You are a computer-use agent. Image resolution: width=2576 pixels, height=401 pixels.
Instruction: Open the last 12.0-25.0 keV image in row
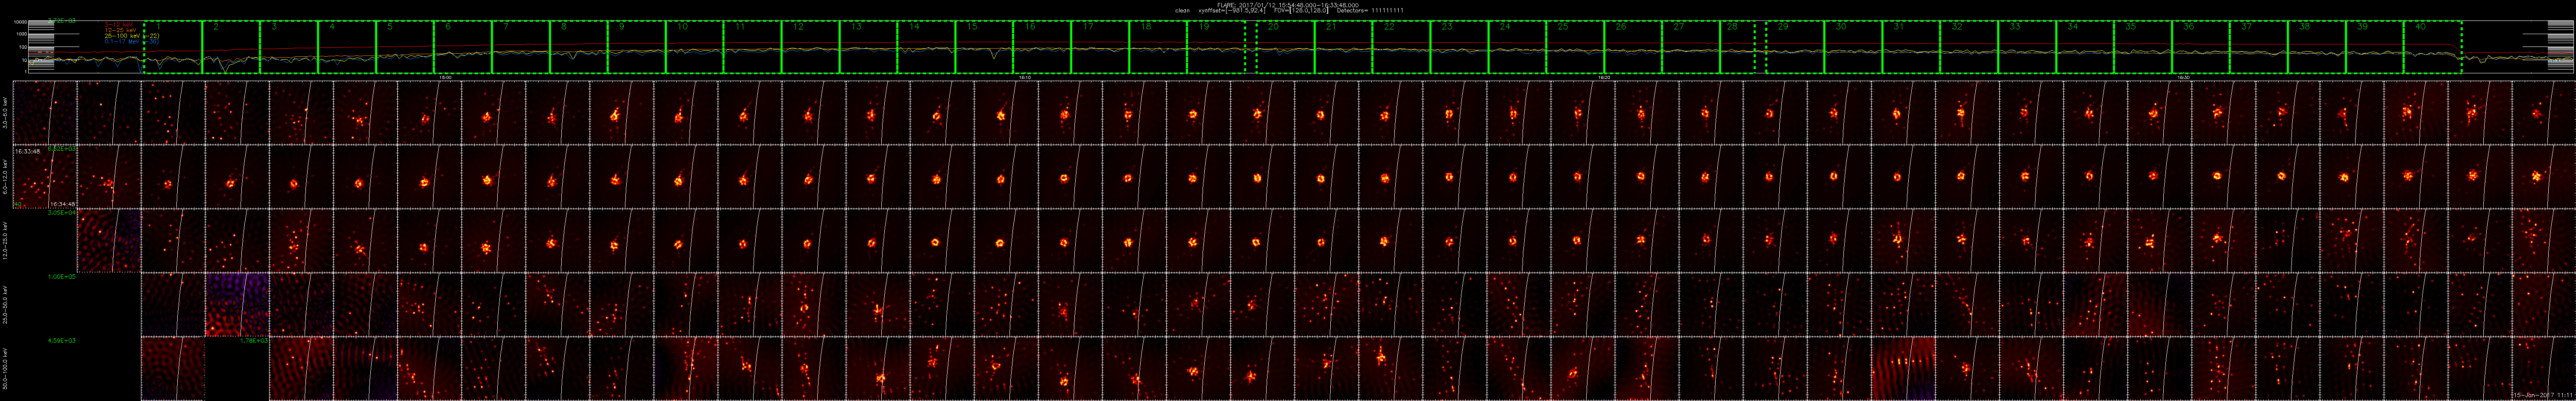pyautogui.click(x=2543, y=241)
